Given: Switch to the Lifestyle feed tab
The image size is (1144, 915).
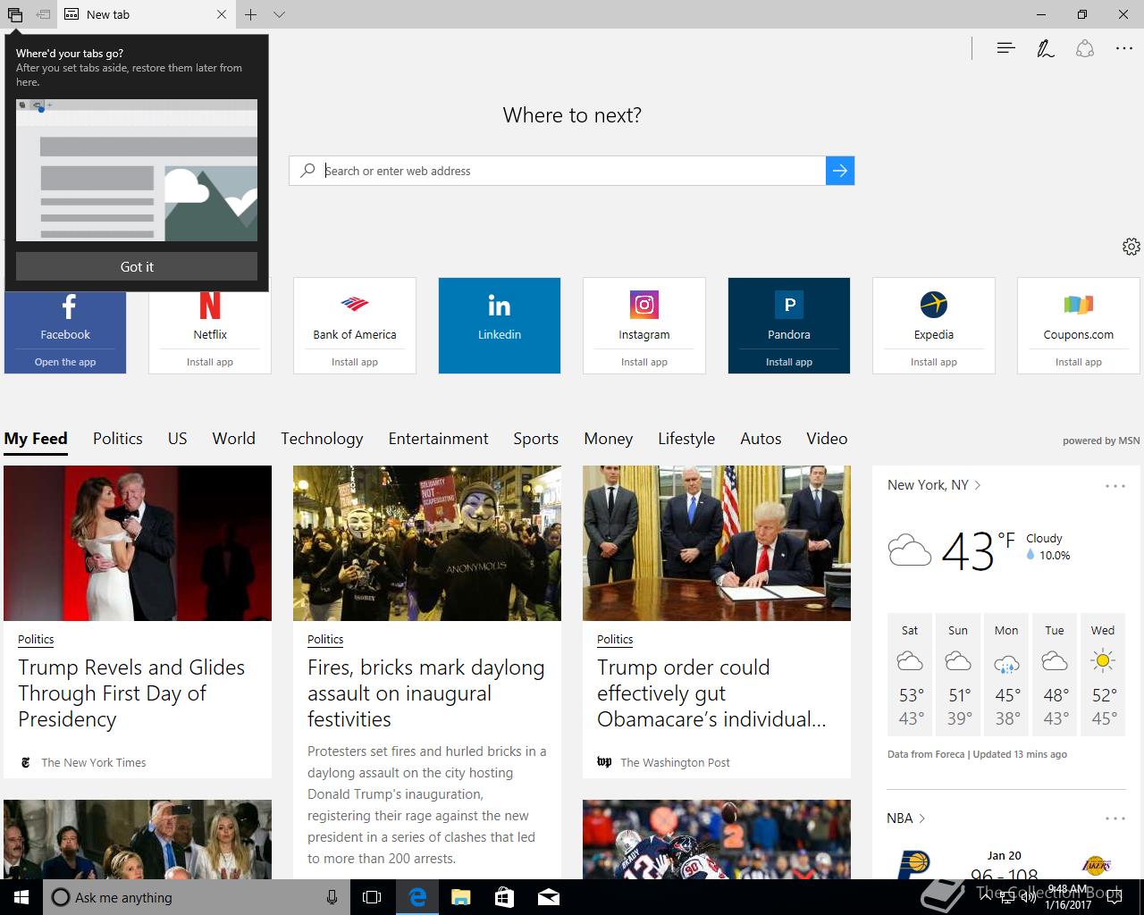Looking at the screenshot, I should pos(686,439).
